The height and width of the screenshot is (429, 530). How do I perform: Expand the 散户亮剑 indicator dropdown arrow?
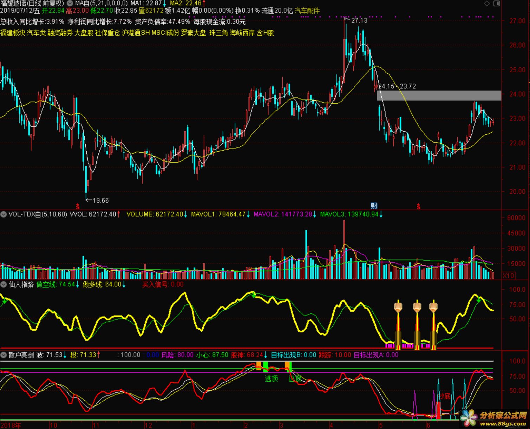[4, 355]
